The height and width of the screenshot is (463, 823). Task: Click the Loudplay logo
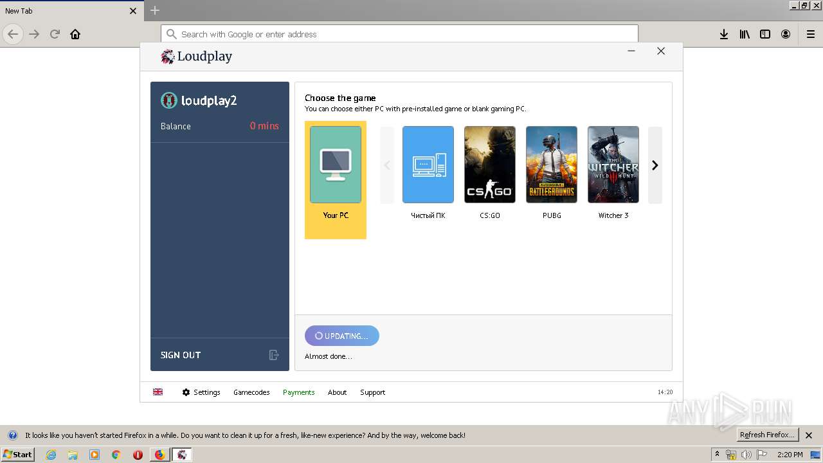pos(197,57)
